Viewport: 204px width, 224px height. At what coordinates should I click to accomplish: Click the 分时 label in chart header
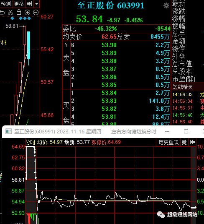[31, 142]
